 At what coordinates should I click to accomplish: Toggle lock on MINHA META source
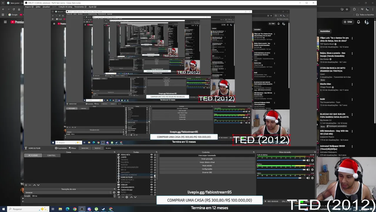pyautogui.click(x=155, y=155)
